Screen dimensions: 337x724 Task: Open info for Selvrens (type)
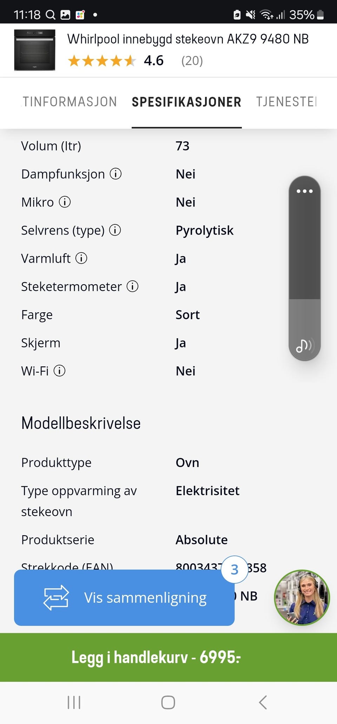tap(115, 230)
